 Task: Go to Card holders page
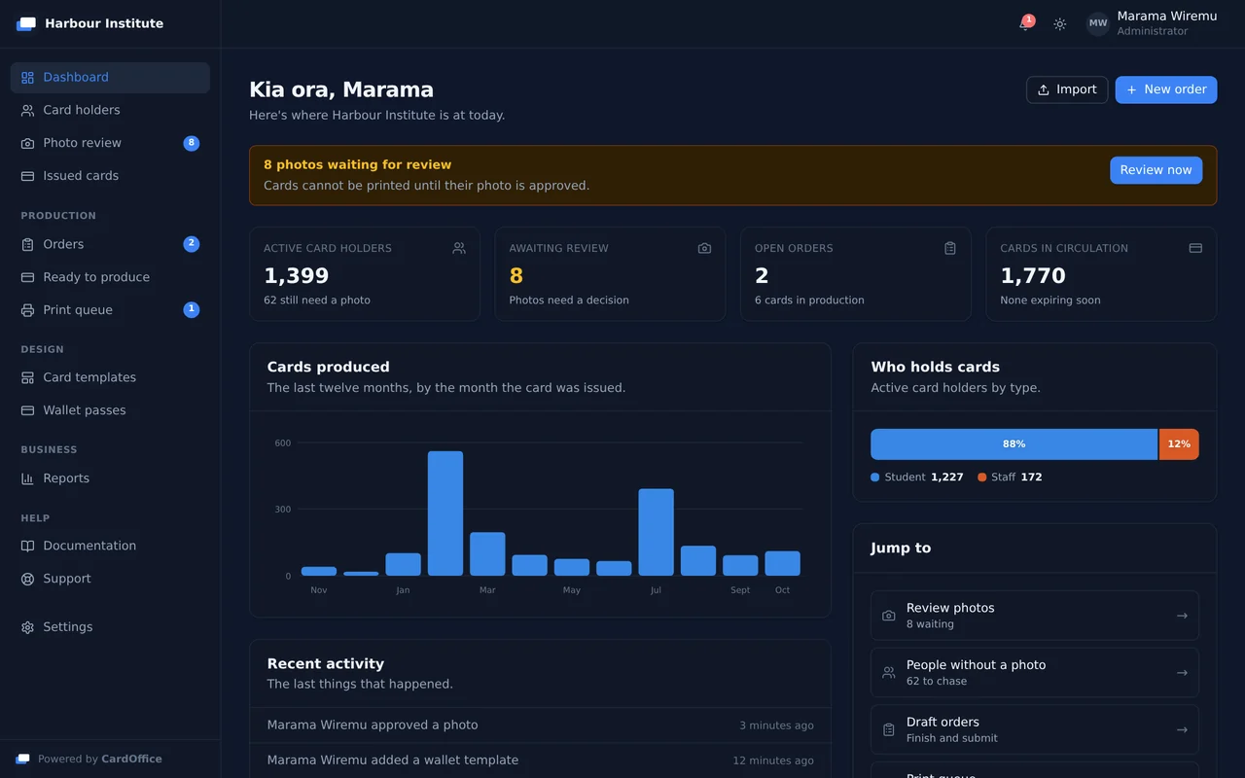coord(110,110)
